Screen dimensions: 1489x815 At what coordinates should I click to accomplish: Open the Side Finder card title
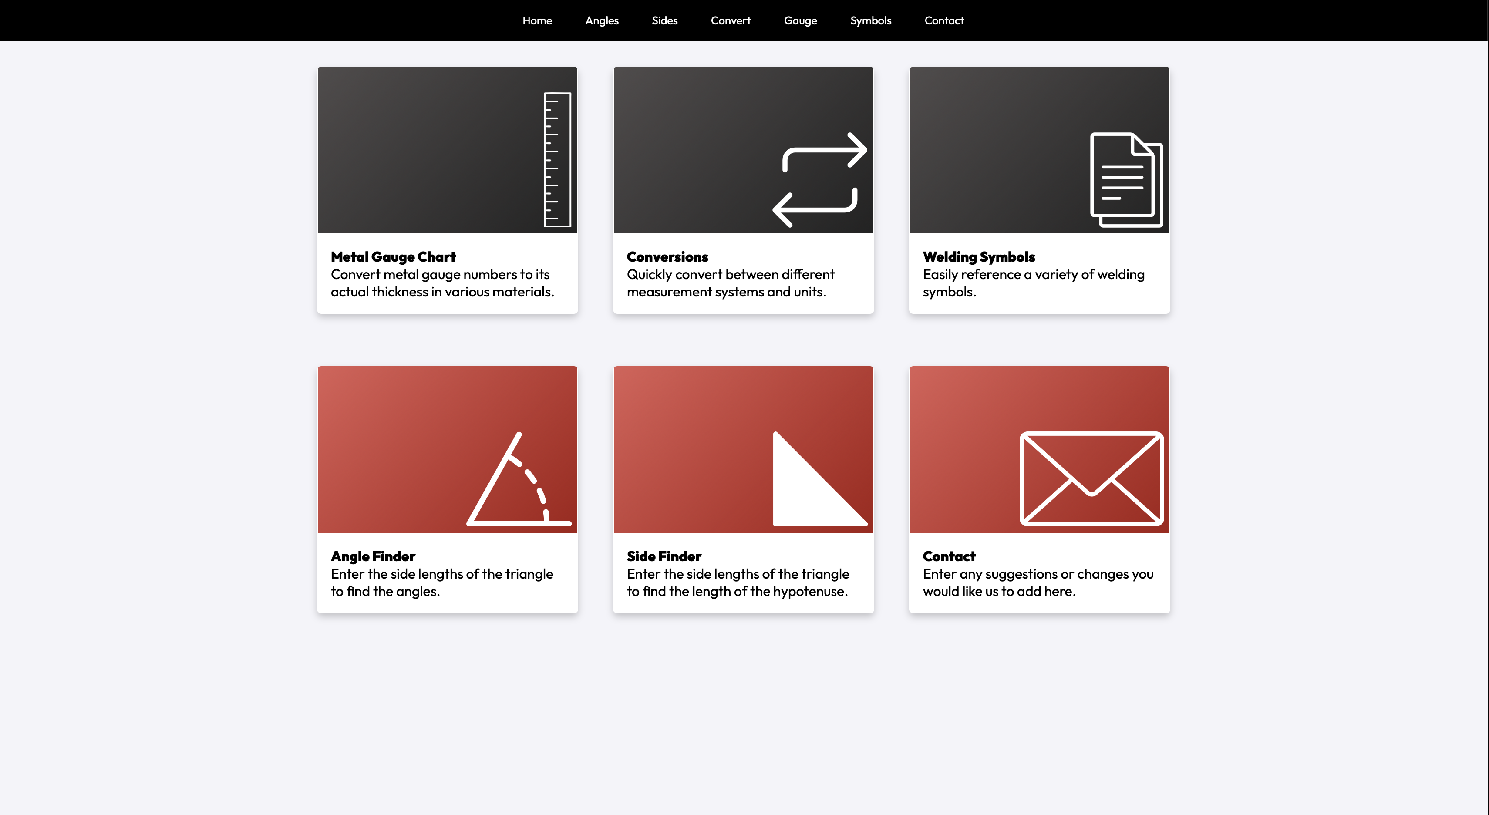coord(664,556)
